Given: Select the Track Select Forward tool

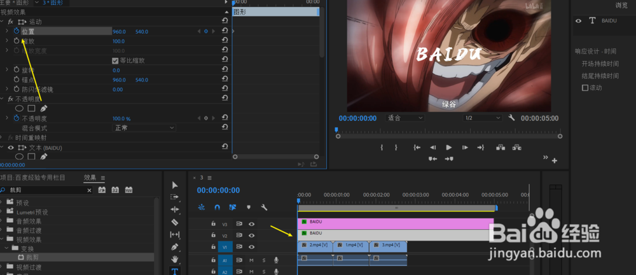Looking at the screenshot, I should [x=174, y=197].
